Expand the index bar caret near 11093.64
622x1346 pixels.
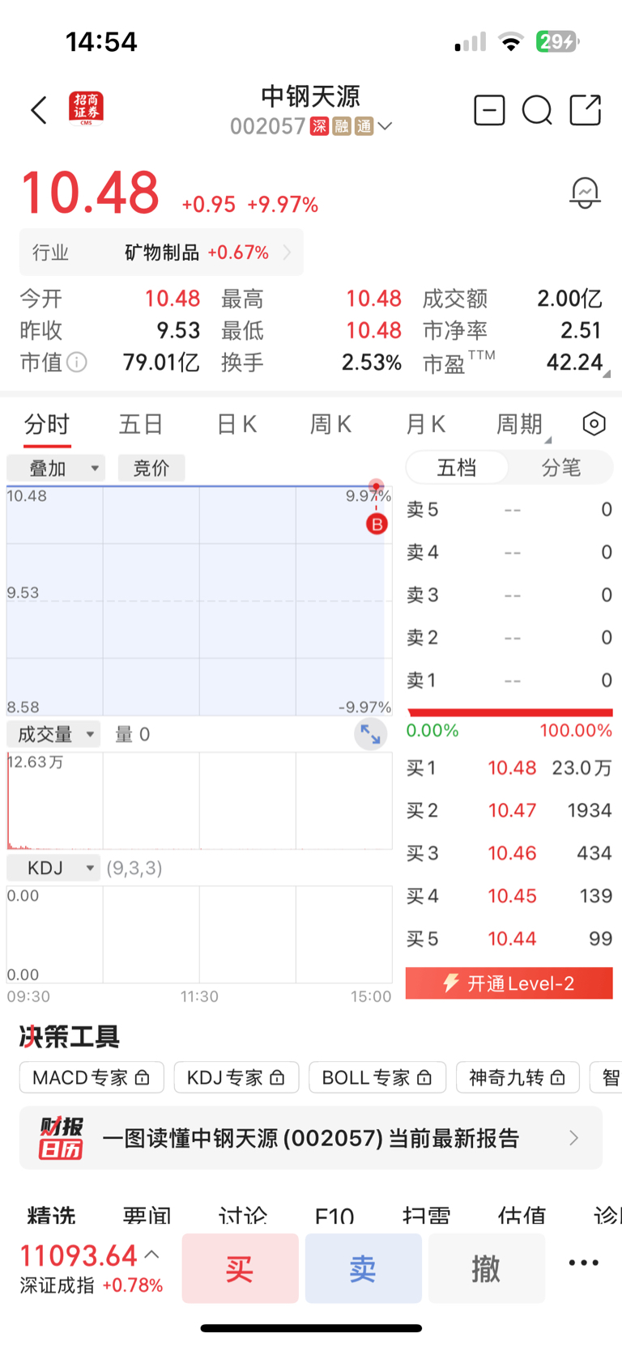coord(151,1255)
